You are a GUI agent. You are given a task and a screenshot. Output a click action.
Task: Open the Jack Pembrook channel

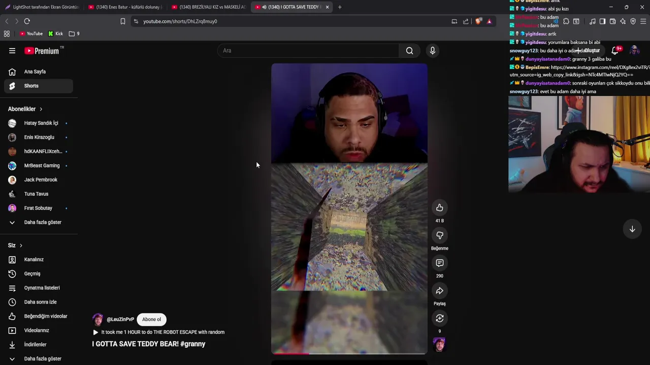(39, 180)
